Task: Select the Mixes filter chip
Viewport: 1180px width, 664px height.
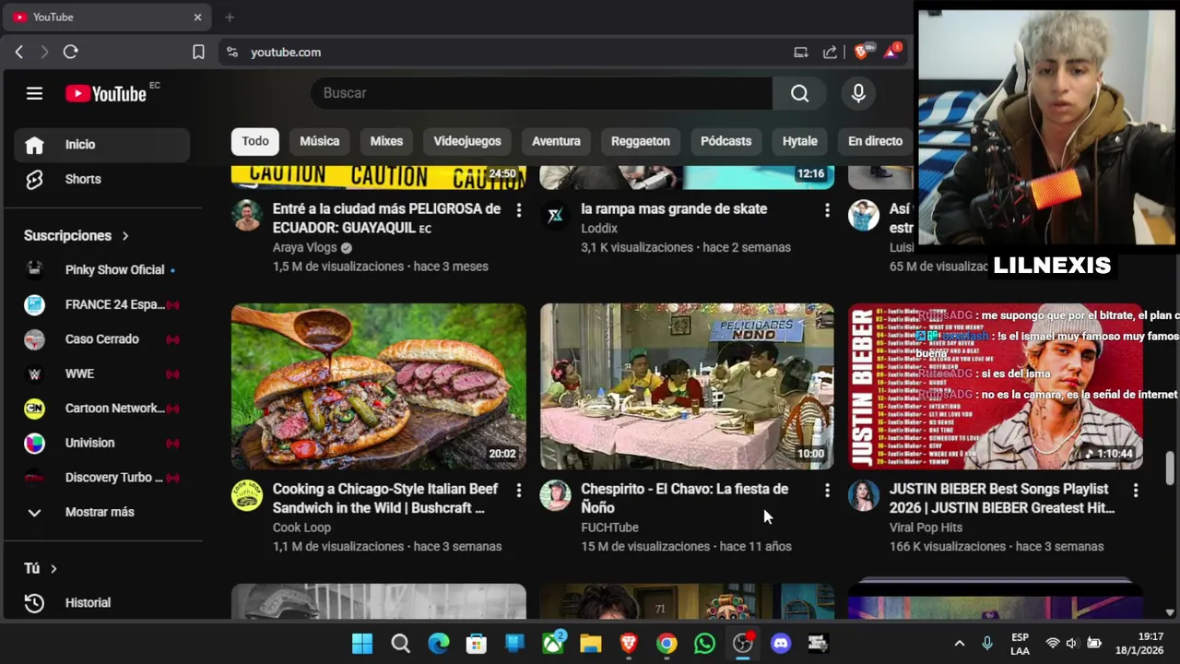Action: coord(386,141)
